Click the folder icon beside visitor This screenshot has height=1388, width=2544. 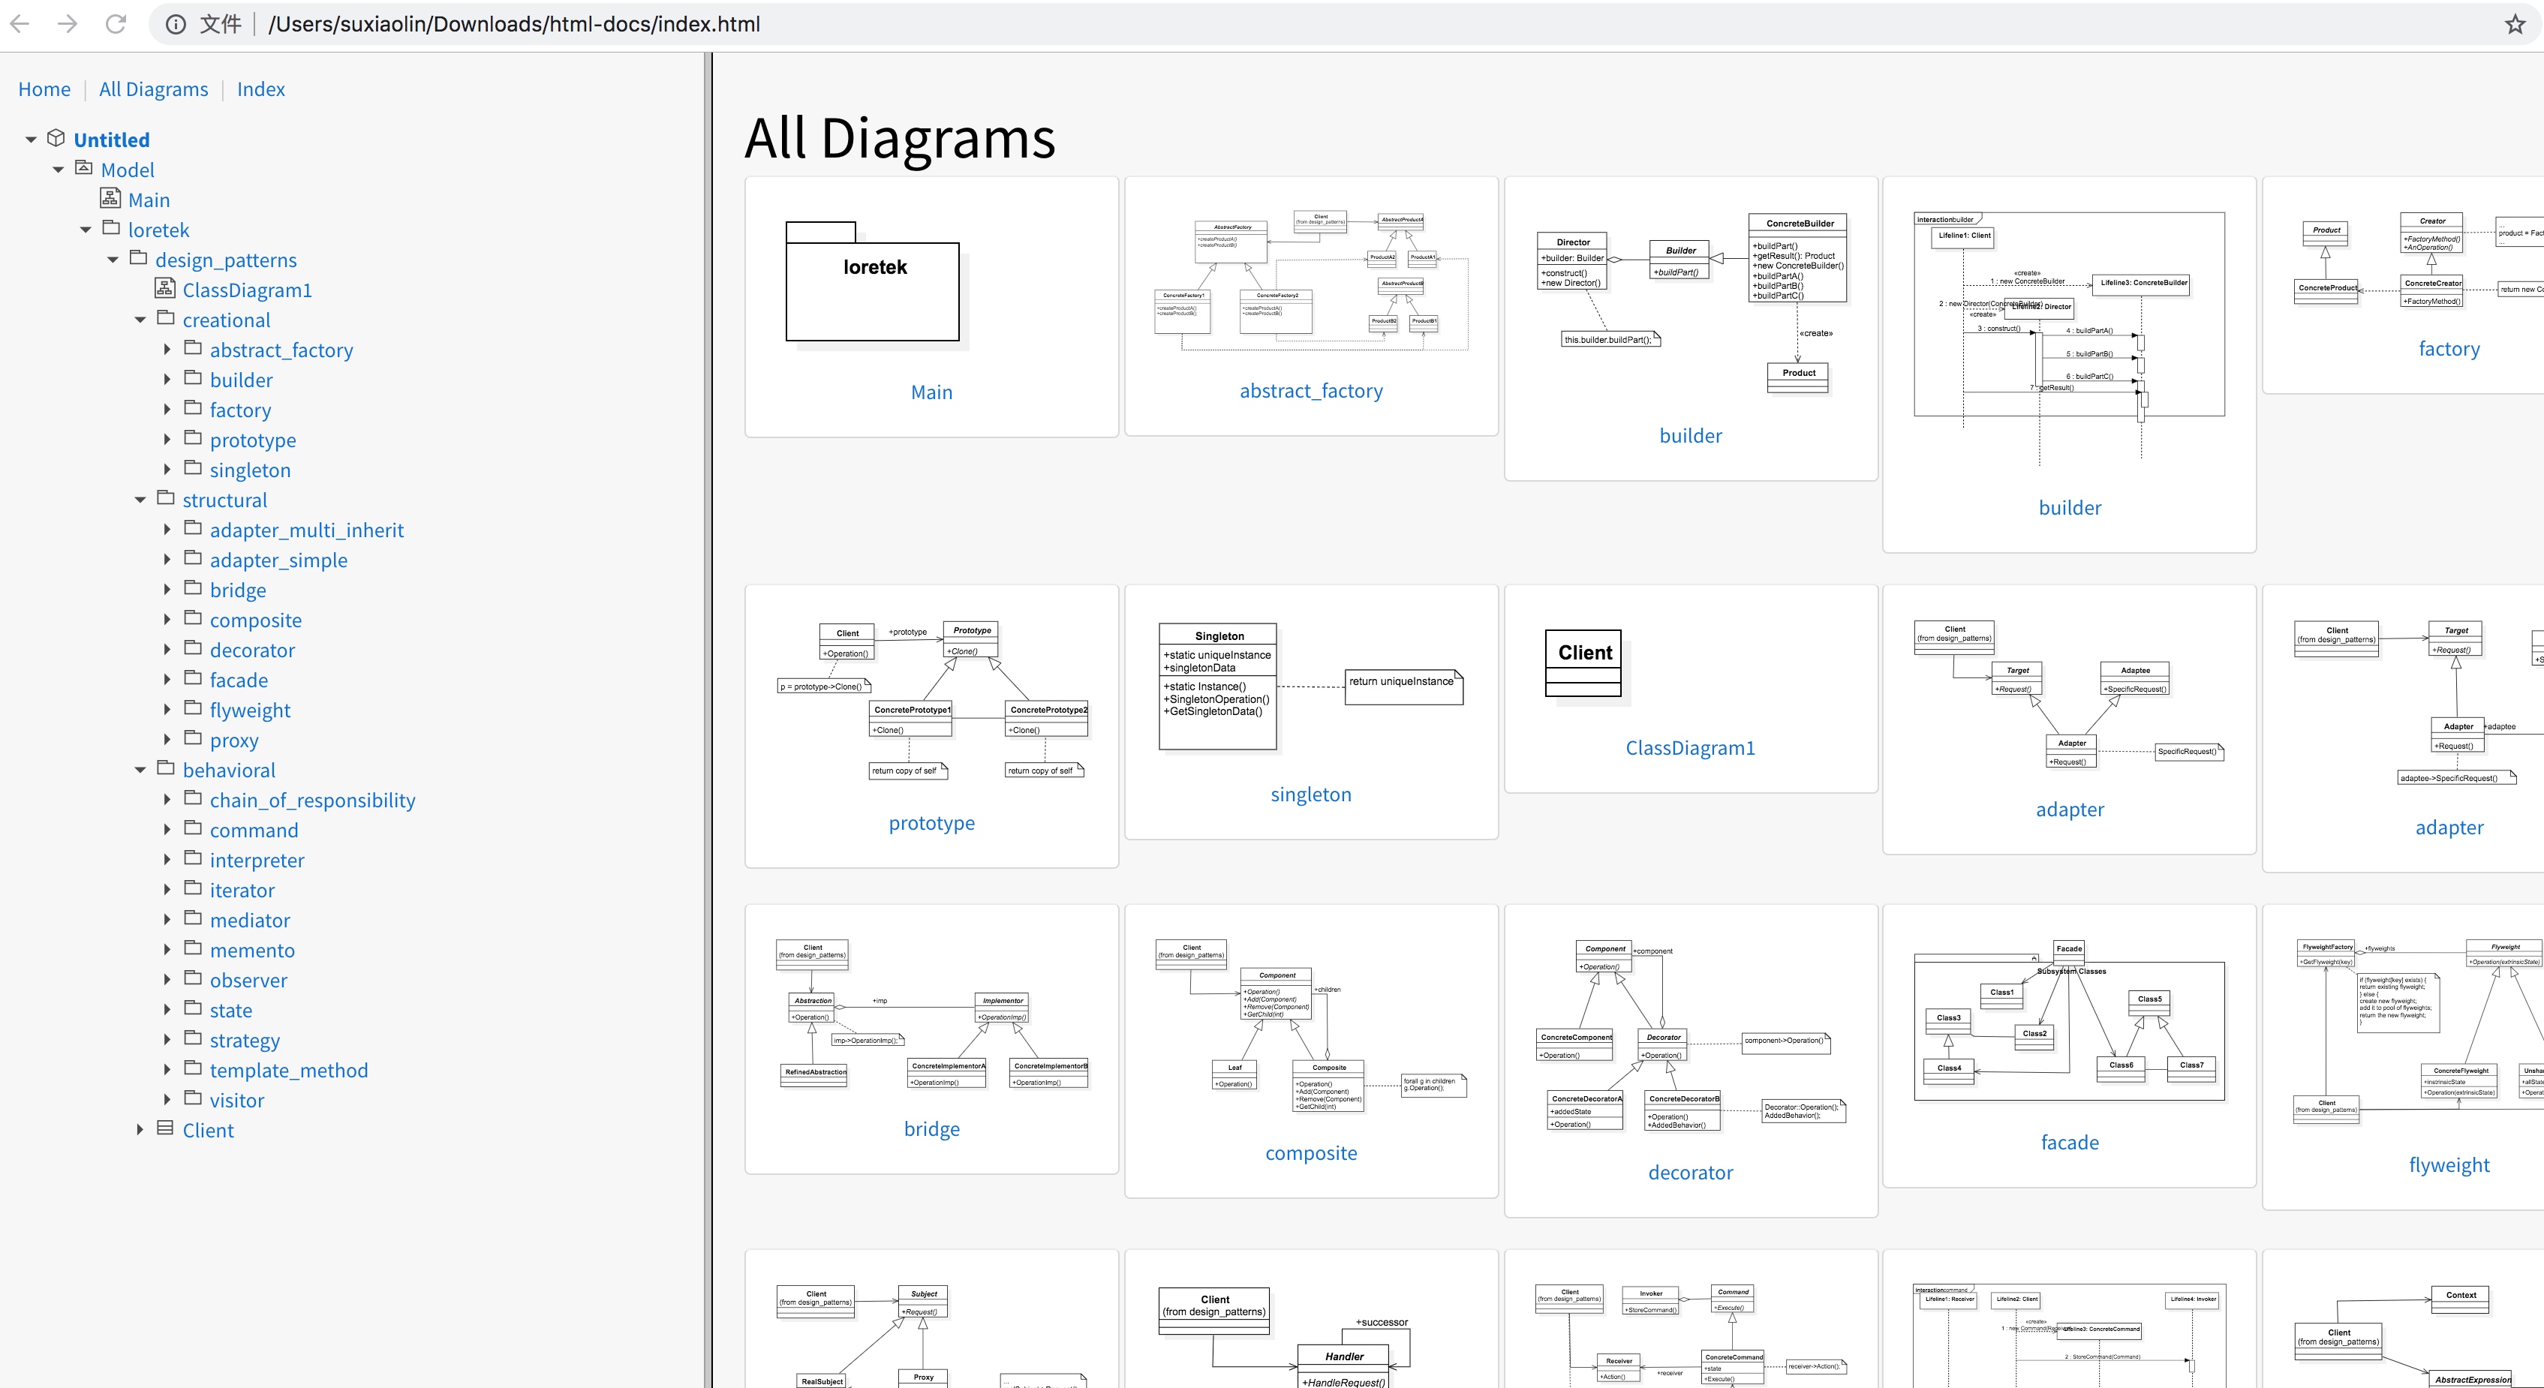coord(193,1098)
